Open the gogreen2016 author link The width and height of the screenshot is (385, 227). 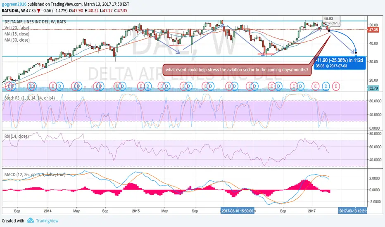[14, 4]
